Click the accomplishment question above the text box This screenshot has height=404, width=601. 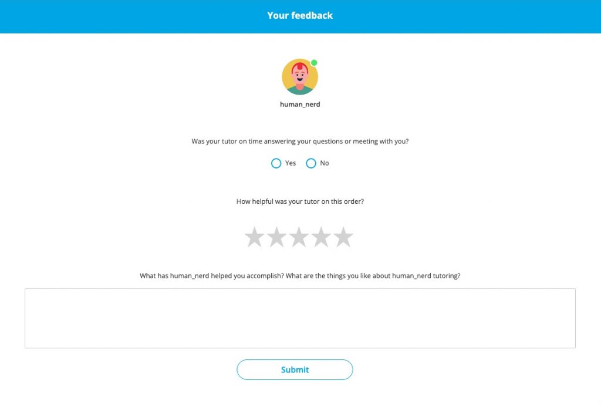300,275
